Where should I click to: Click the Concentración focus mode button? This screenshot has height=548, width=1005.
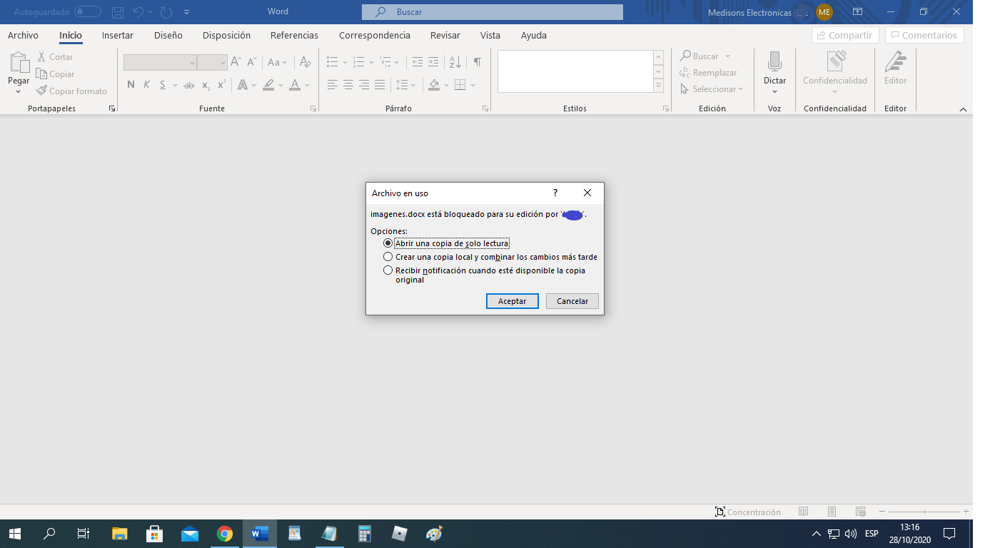point(747,512)
